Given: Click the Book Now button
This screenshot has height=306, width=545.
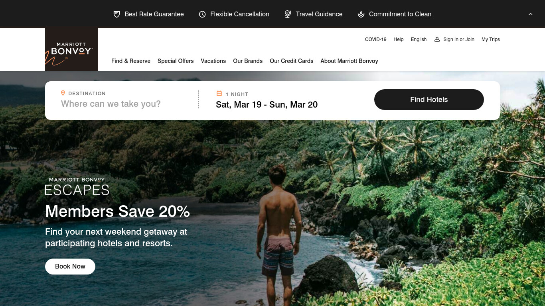Looking at the screenshot, I should point(70,267).
